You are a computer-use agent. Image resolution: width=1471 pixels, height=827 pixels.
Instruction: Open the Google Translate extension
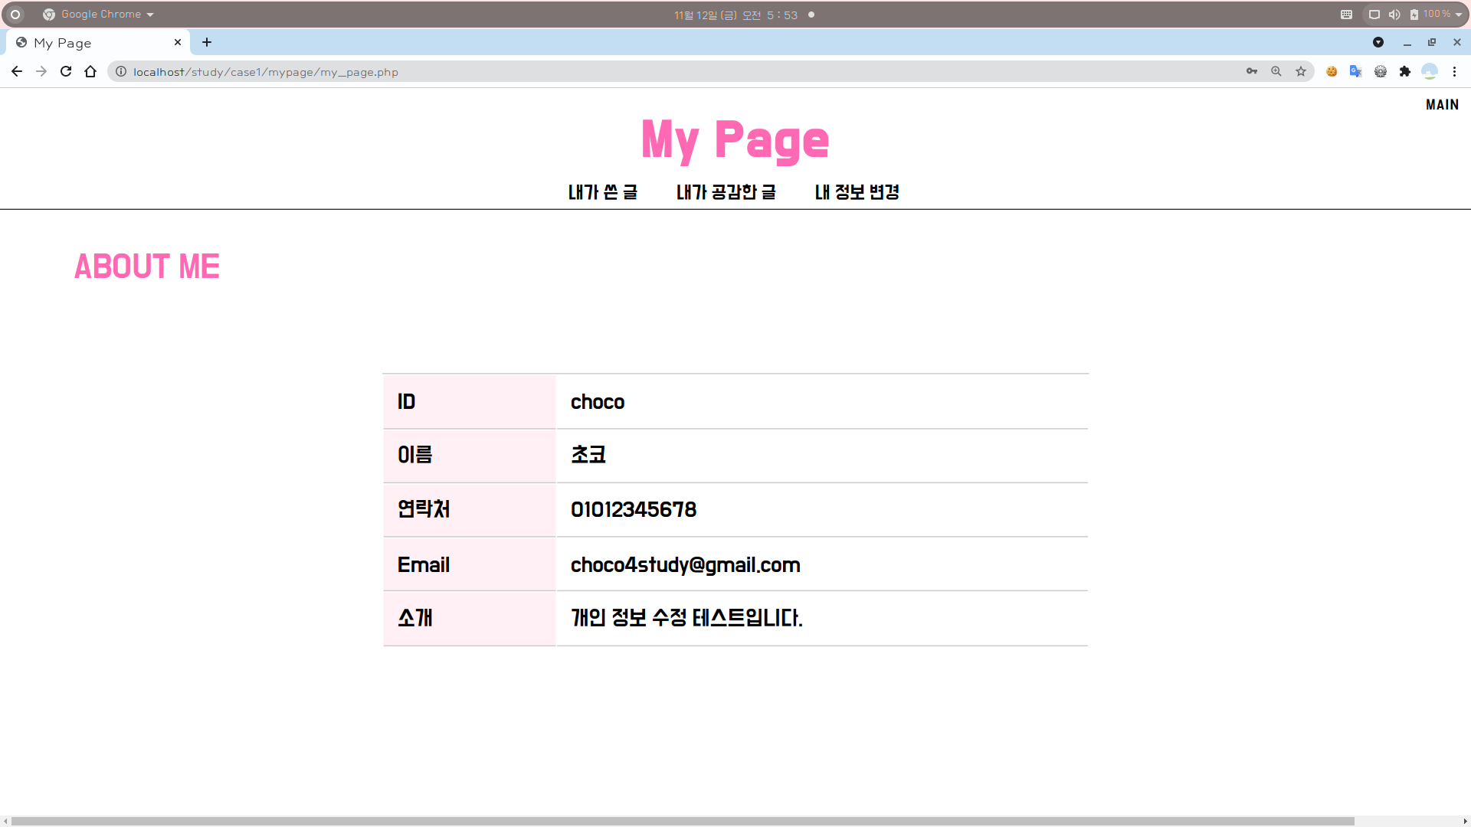pos(1355,71)
